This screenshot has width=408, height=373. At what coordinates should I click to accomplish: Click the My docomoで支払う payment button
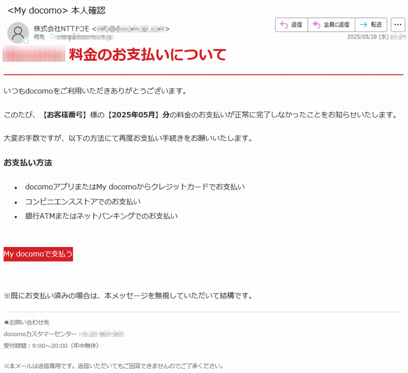[38, 254]
